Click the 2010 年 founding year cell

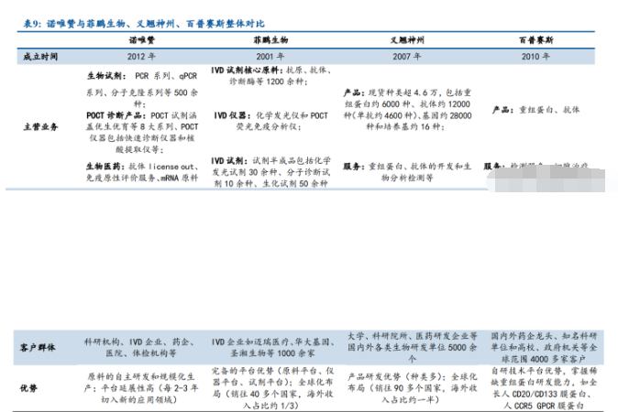click(x=535, y=57)
